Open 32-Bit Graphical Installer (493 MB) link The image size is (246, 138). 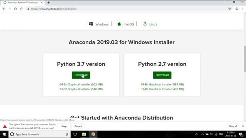point(162,89)
